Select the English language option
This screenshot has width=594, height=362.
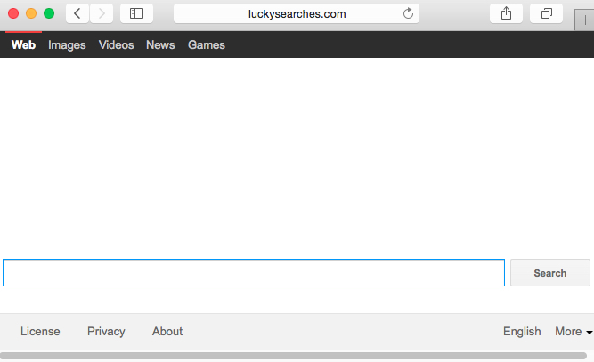pyautogui.click(x=522, y=332)
